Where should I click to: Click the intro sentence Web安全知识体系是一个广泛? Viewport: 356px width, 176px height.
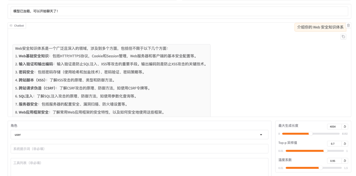pyautogui.click(x=92, y=48)
